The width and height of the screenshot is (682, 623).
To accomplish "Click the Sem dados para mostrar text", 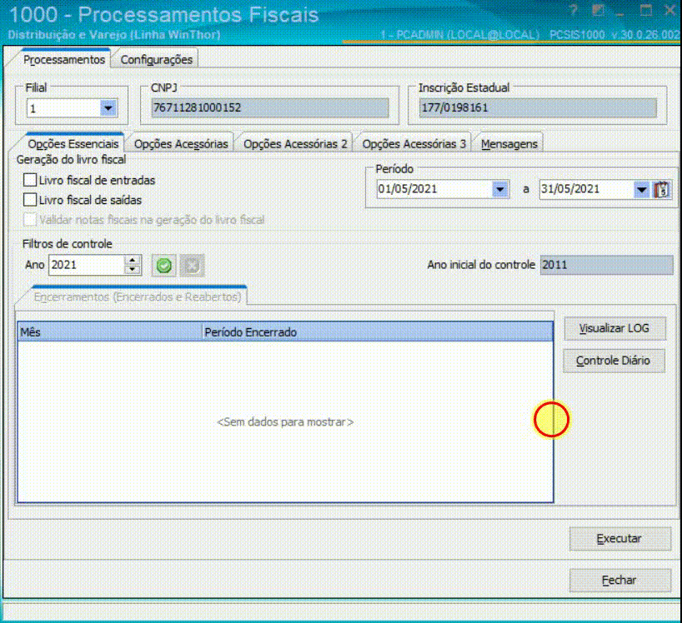I will point(285,421).
